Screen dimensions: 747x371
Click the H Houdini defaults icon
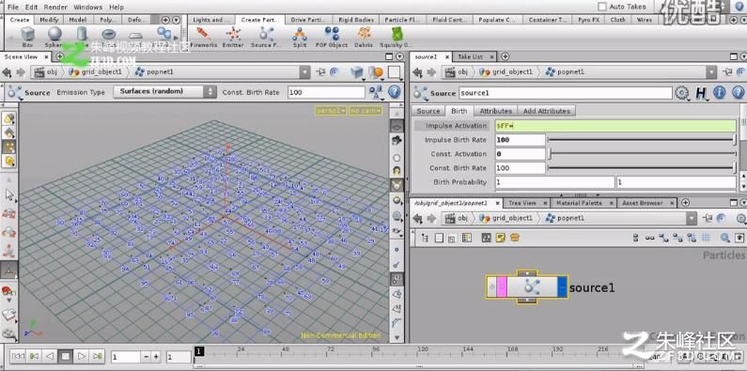click(701, 92)
